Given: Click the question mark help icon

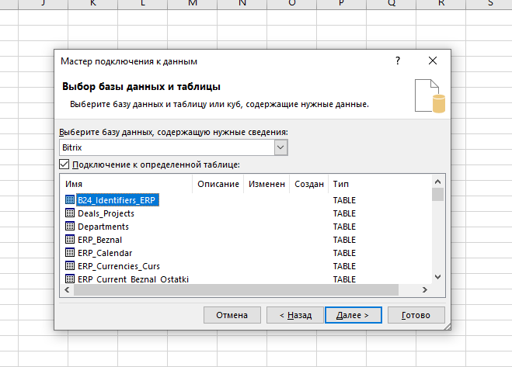Looking at the screenshot, I should coord(398,61).
